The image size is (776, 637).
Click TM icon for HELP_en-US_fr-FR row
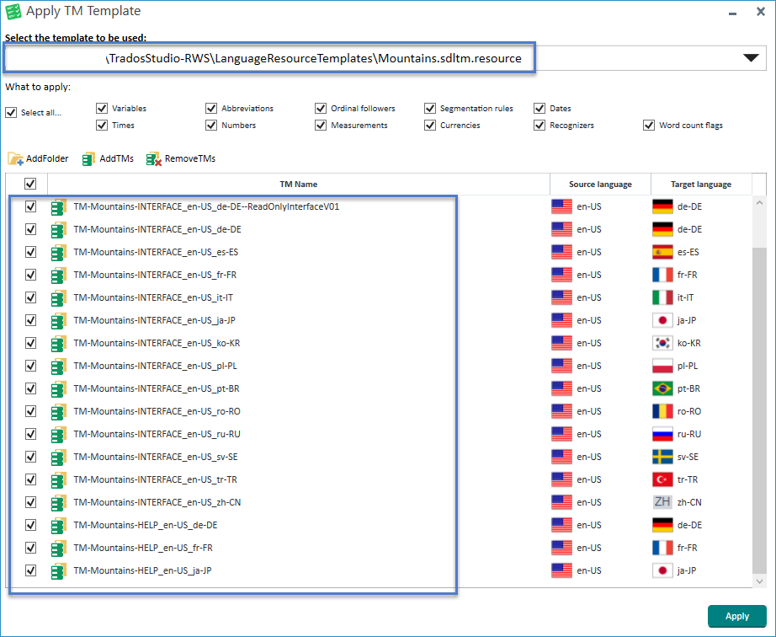tap(59, 549)
